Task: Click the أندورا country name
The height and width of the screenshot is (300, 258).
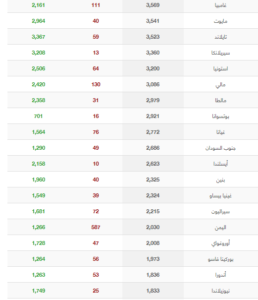Action: (x=220, y=275)
